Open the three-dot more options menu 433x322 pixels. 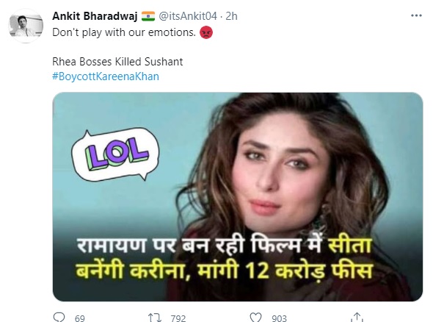[x=416, y=15]
